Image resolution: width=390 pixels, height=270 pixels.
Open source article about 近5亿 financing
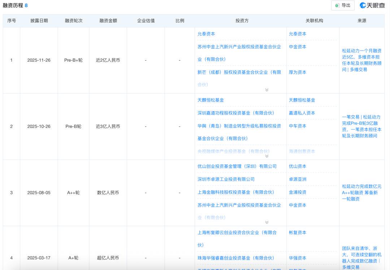coord(361,60)
